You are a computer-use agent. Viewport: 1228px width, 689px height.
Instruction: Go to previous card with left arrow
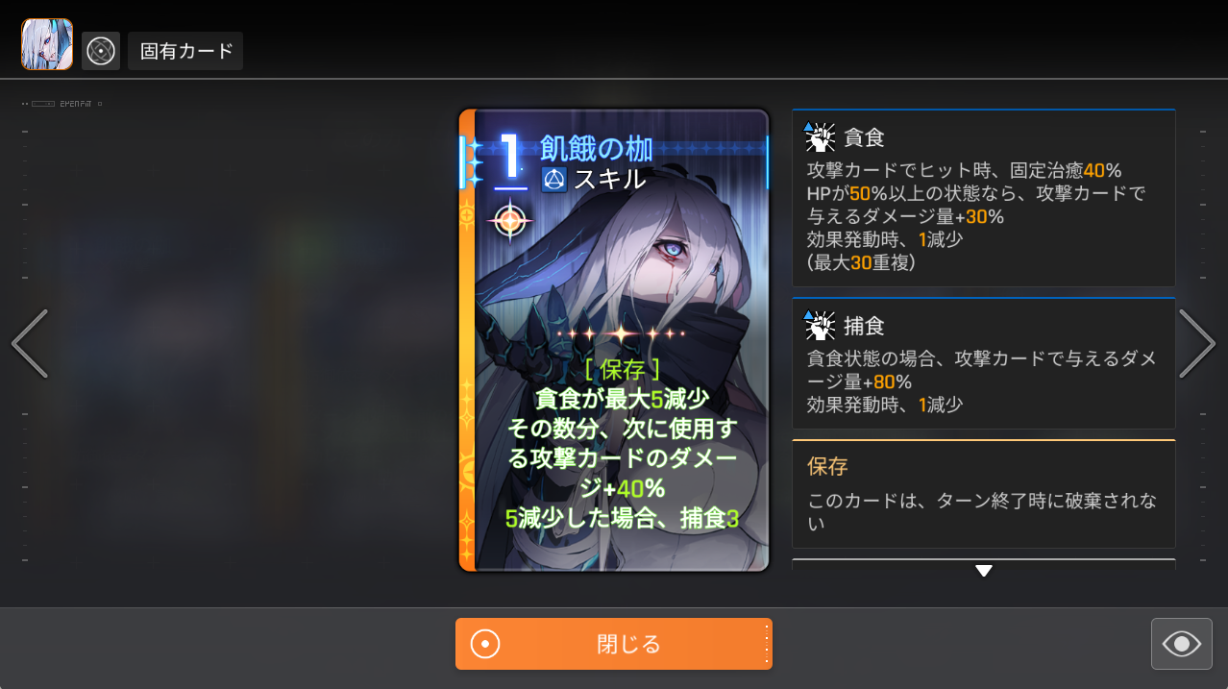[x=30, y=343]
